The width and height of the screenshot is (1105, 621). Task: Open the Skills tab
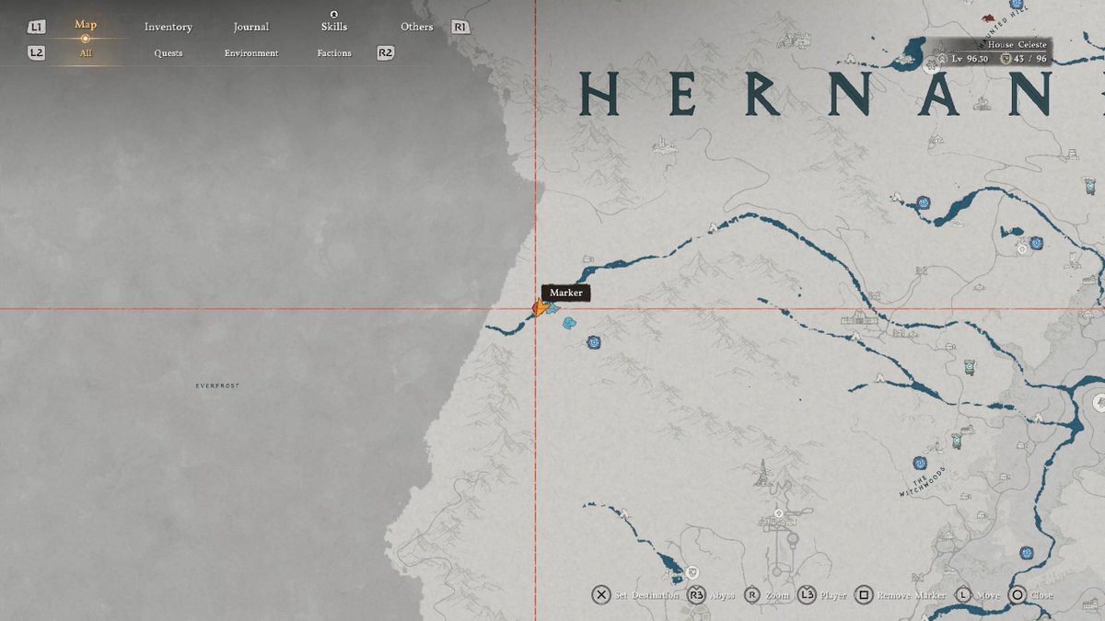pos(334,27)
